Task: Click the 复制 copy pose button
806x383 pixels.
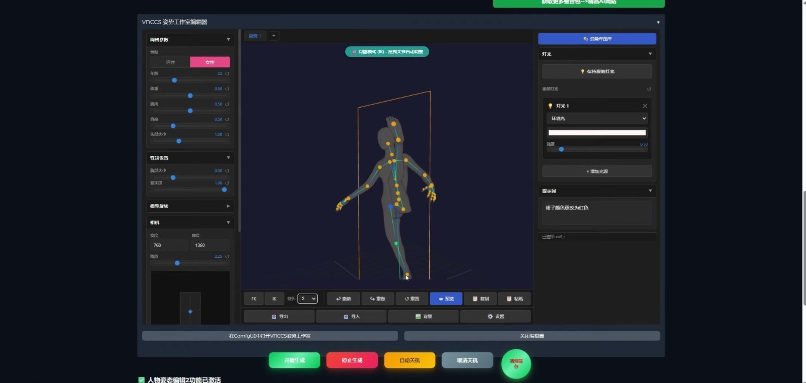Action: pos(480,299)
